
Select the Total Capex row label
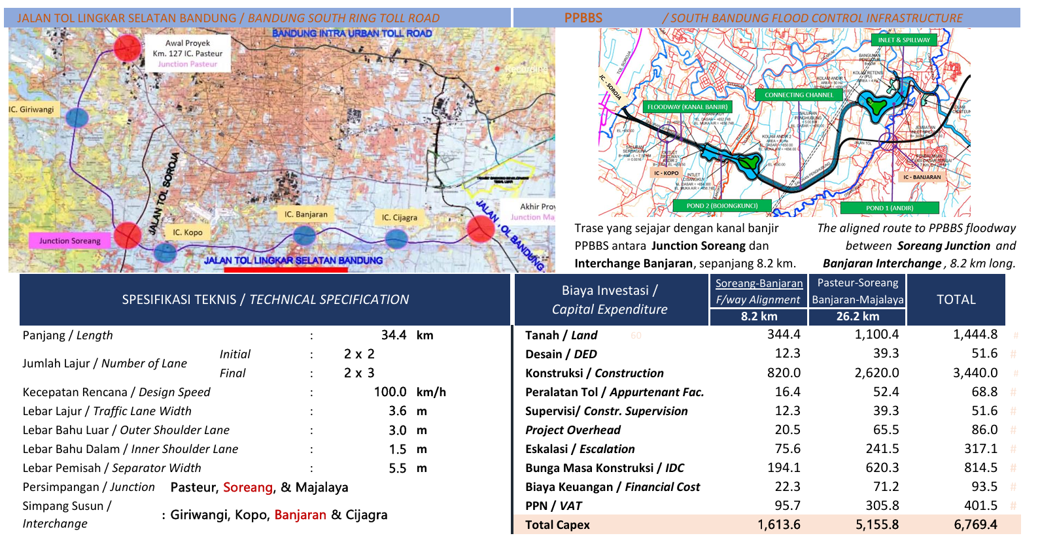(x=557, y=525)
